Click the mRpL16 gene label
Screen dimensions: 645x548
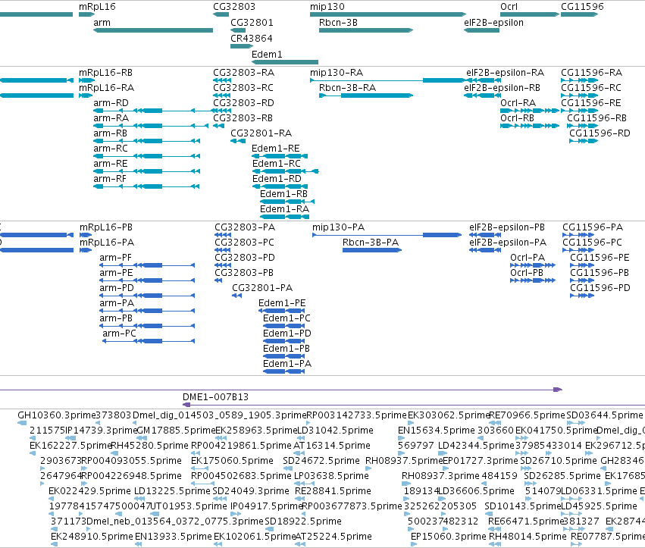[x=97, y=7]
